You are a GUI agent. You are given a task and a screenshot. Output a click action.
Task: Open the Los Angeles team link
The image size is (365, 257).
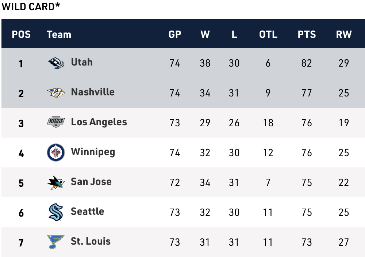click(99, 122)
